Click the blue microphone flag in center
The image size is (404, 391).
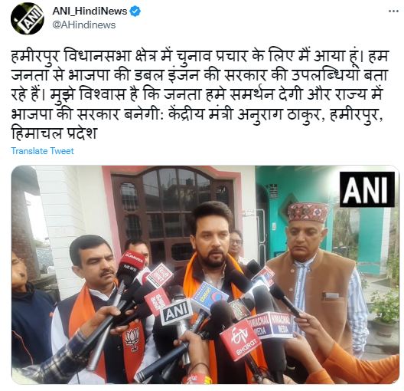[209, 297]
